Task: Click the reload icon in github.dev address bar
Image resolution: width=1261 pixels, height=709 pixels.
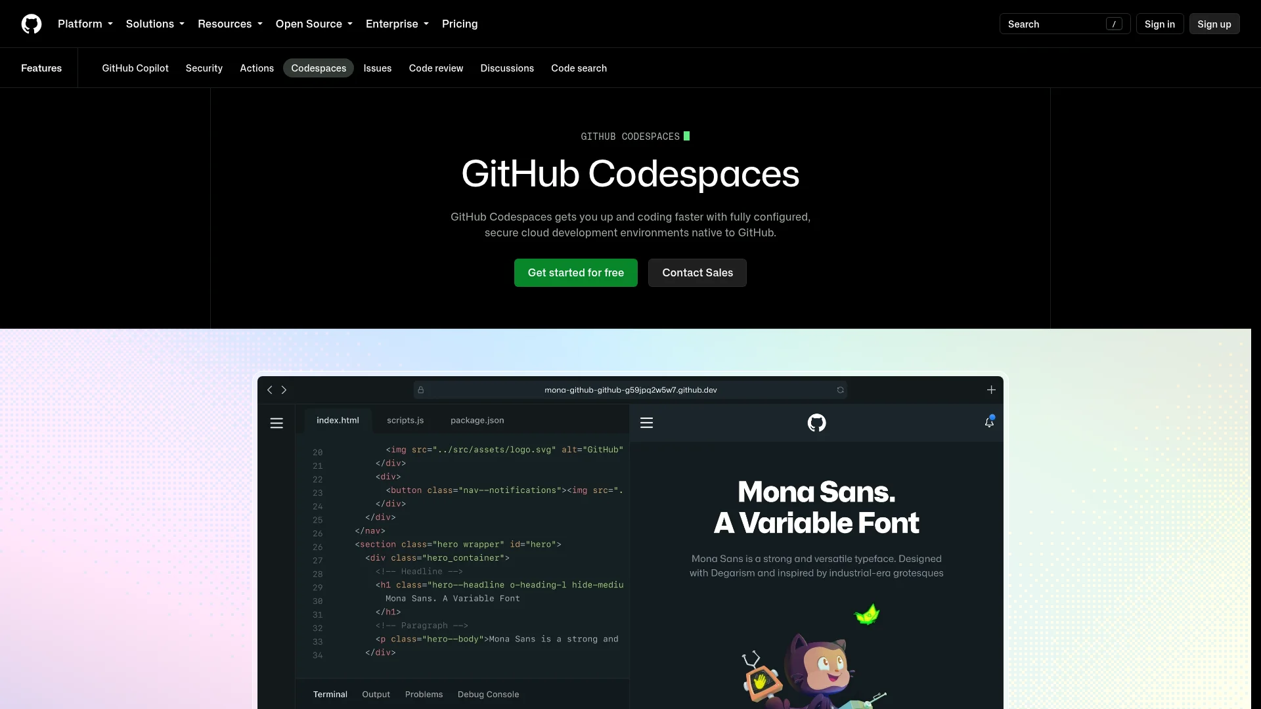Action: [840, 390]
